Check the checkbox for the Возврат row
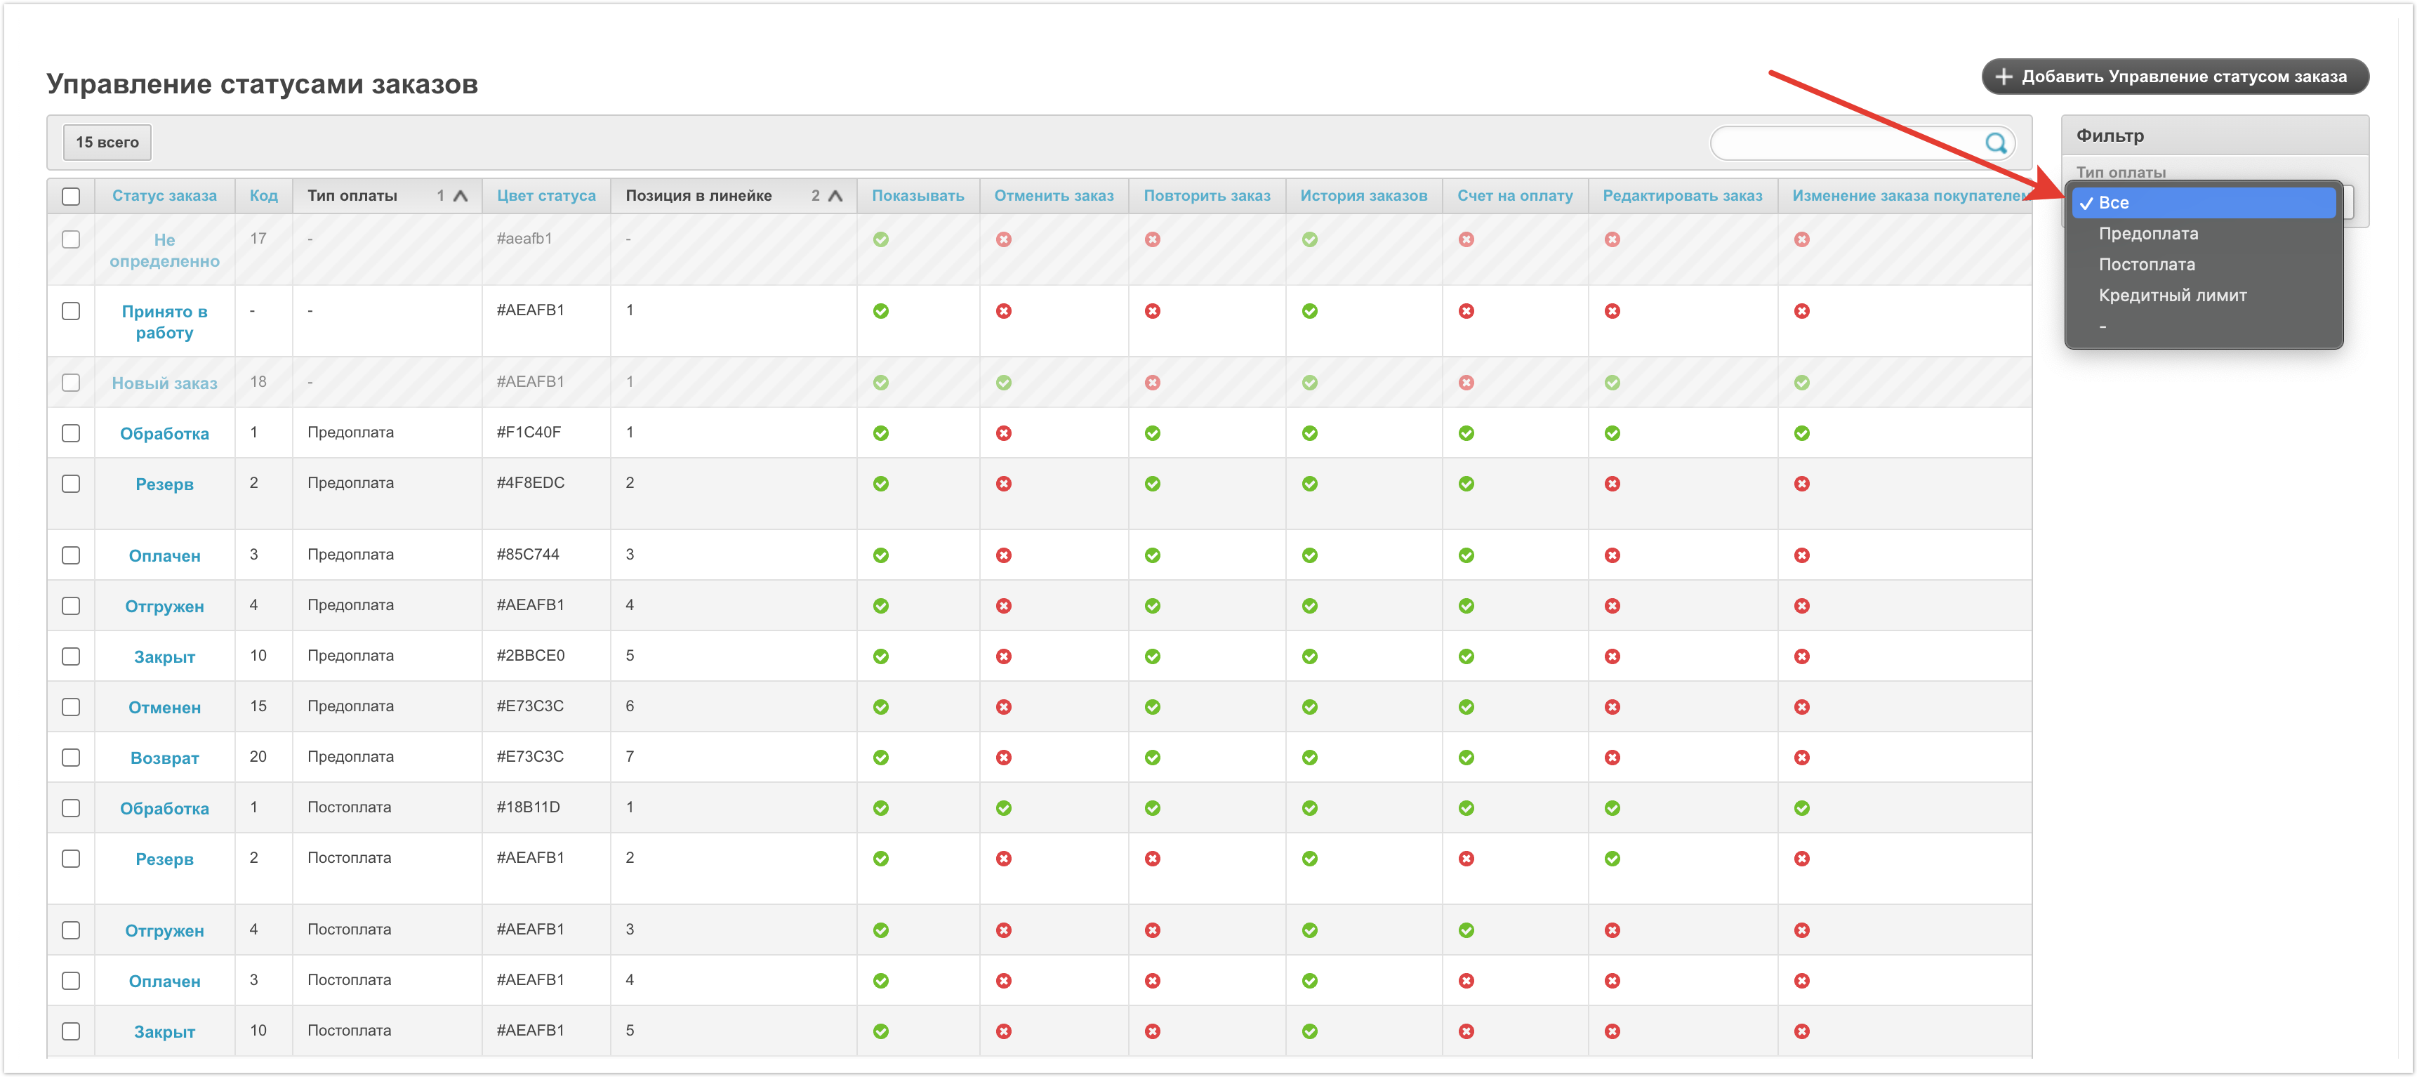 coord(72,757)
